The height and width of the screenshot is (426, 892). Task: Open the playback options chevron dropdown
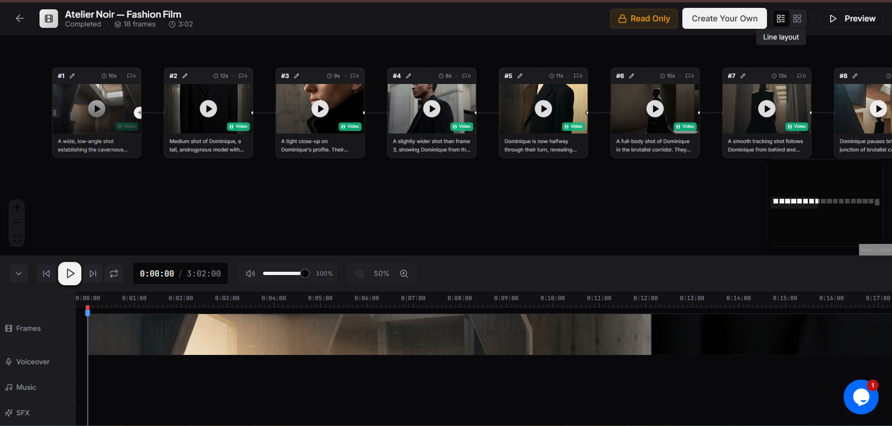click(x=19, y=274)
